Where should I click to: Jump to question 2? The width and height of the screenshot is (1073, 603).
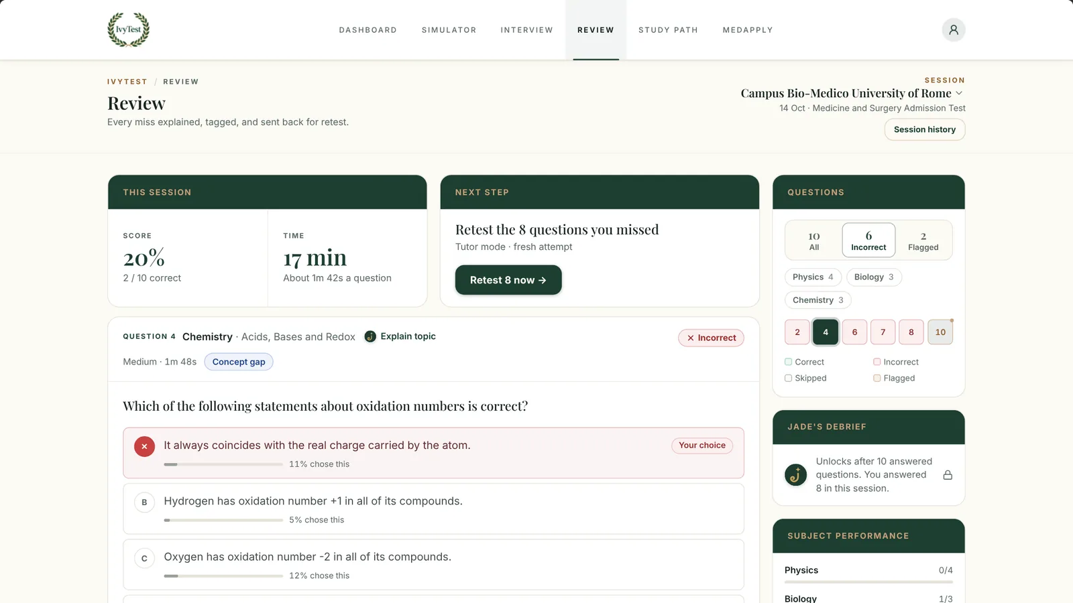point(797,332)
